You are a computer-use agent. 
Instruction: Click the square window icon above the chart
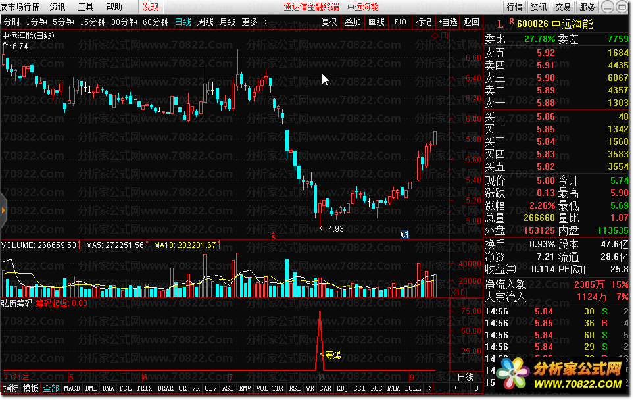[445, 36]
